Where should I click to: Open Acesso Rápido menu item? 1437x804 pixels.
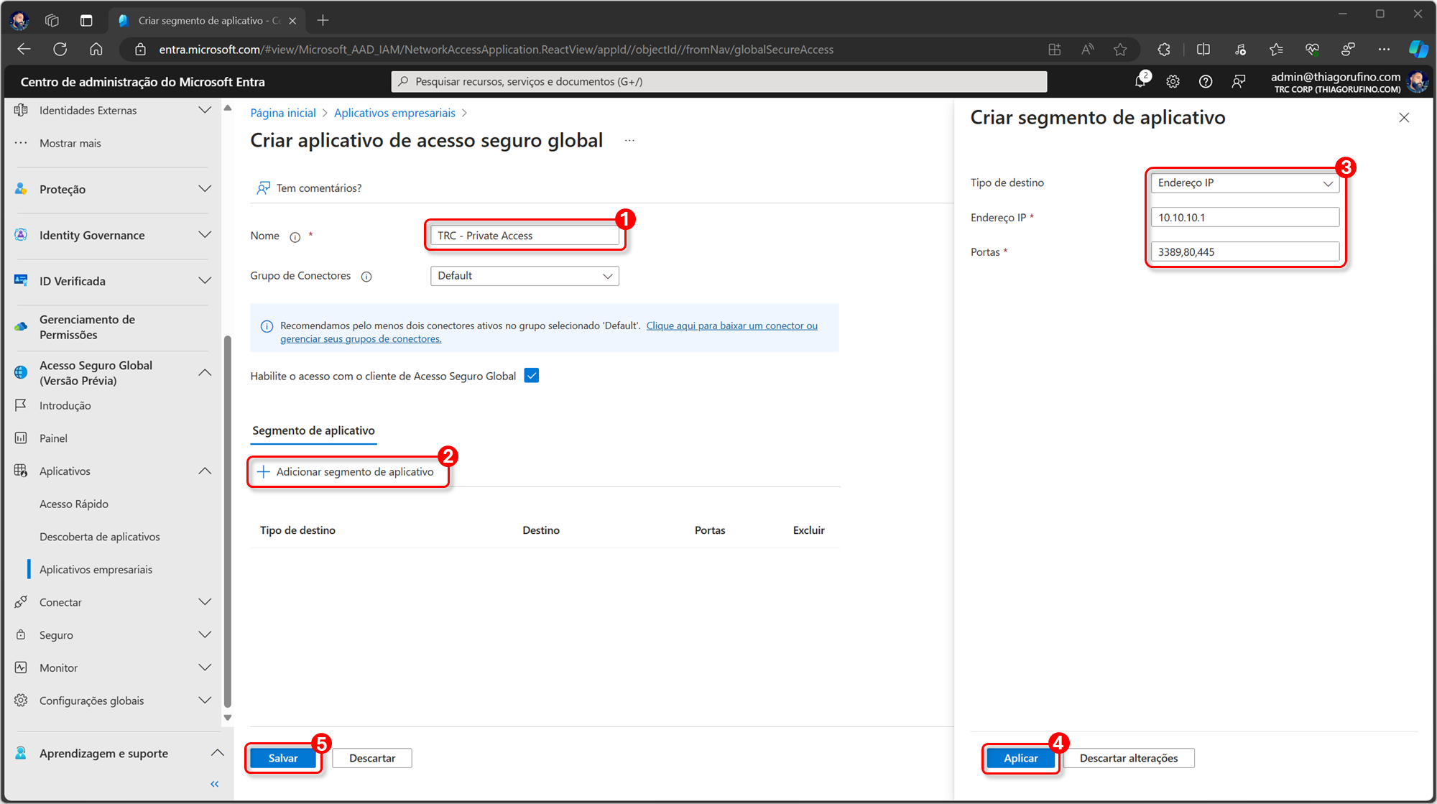point(74,504)
